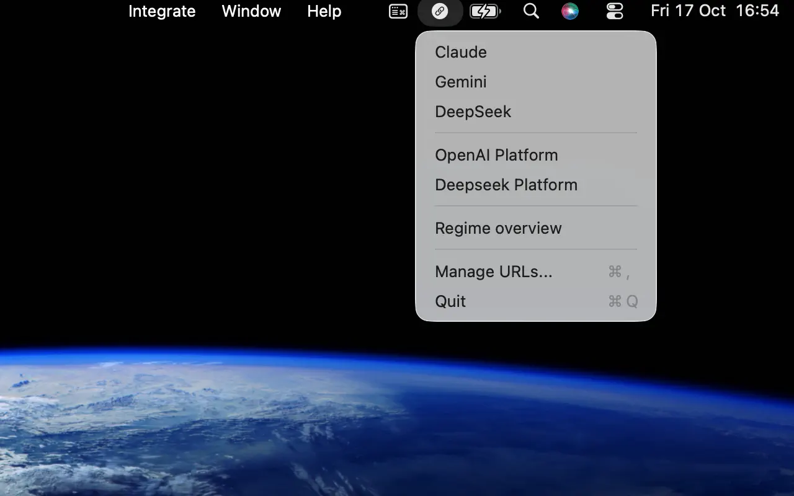This screenshot has height=496, width=794.
Task: Select Regime overview in the menu
Action: (498, 228)
